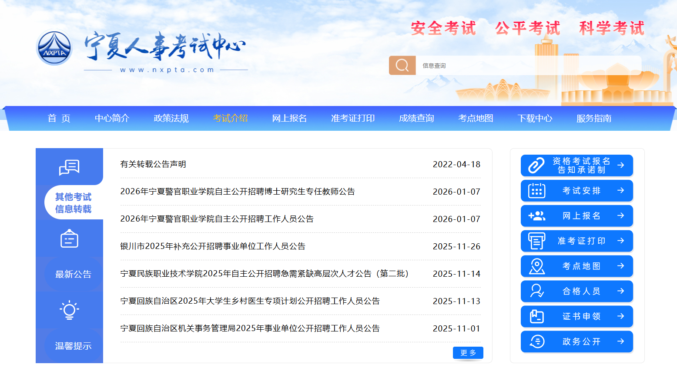
Task: Click the printer icon on 准考证打印
Action: (x=536, y=241)
